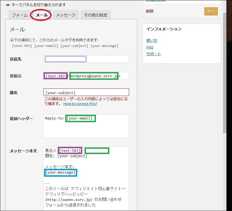Open the FAQ link
The height and width of the screenshot is (211, 232).
[150, 47]
